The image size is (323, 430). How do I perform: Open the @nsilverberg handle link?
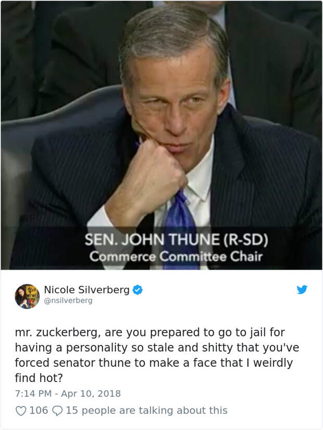(68, 301)
